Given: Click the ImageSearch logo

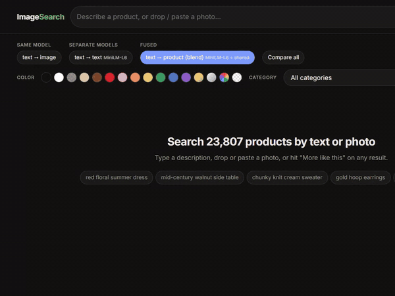Looking at the screenshot, I should point(41,17).
